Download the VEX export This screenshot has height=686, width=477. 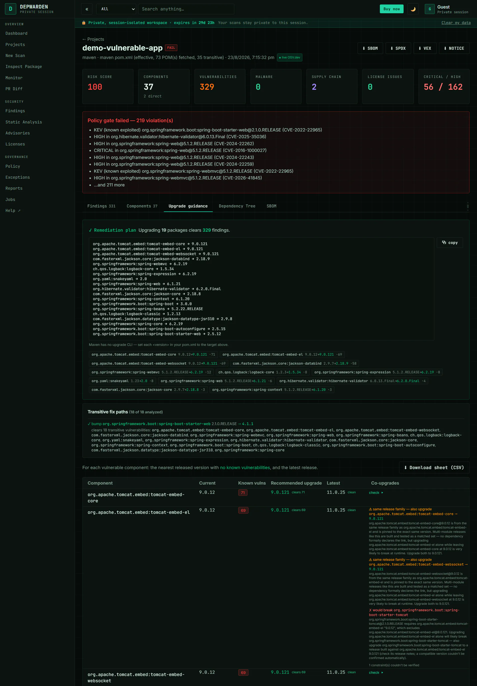click(x=425, y=48)
